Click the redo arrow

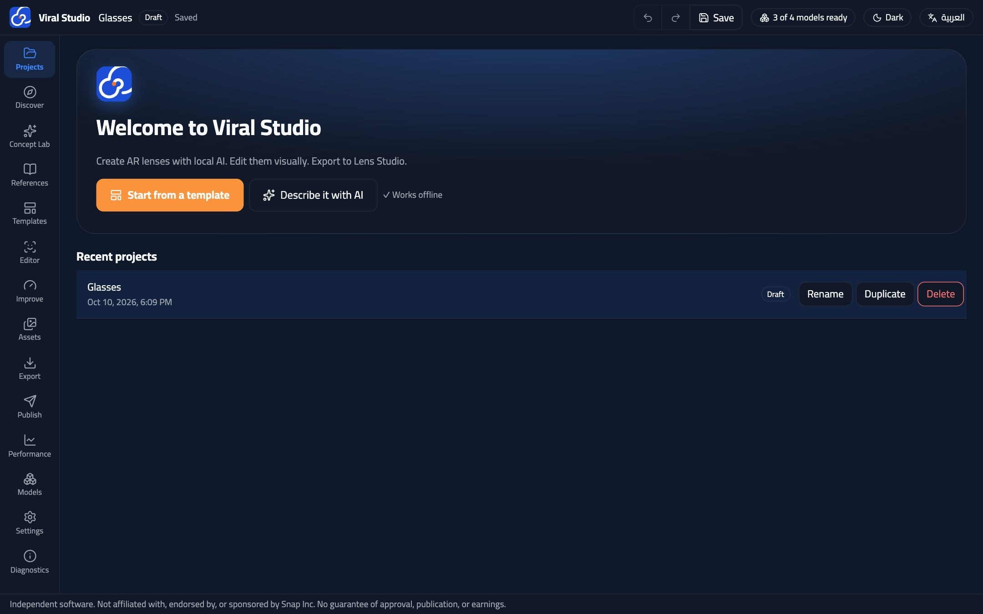point(676,18)
